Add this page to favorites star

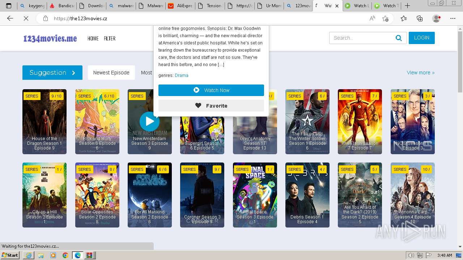(x=386, y=18)
